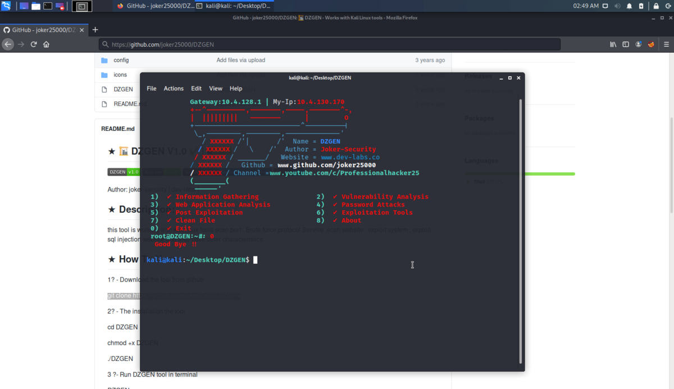Viewport: 674px width, 389px height.
Task: Open the terminal View menu
Action: tap(216, 89)
